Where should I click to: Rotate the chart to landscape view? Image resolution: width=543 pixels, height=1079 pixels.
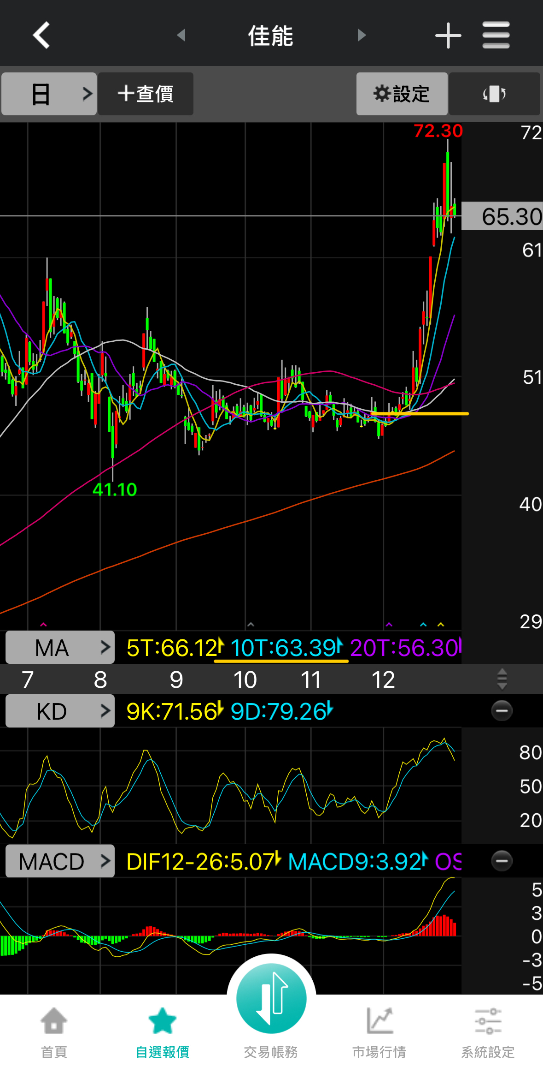click(x=494, y=94)
